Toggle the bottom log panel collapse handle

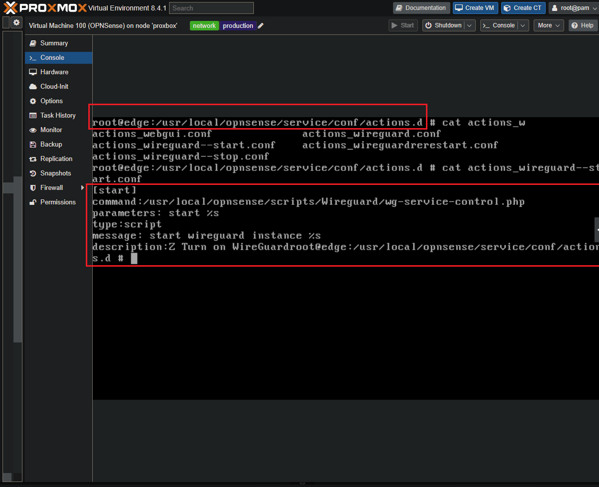(302, 484)
